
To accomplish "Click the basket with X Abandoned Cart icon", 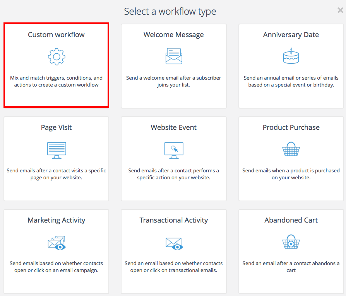I will [291, 242].
